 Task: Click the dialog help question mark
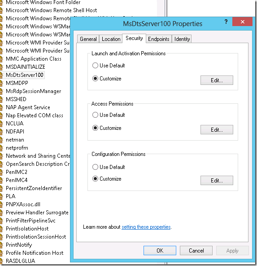click(226, 22)
